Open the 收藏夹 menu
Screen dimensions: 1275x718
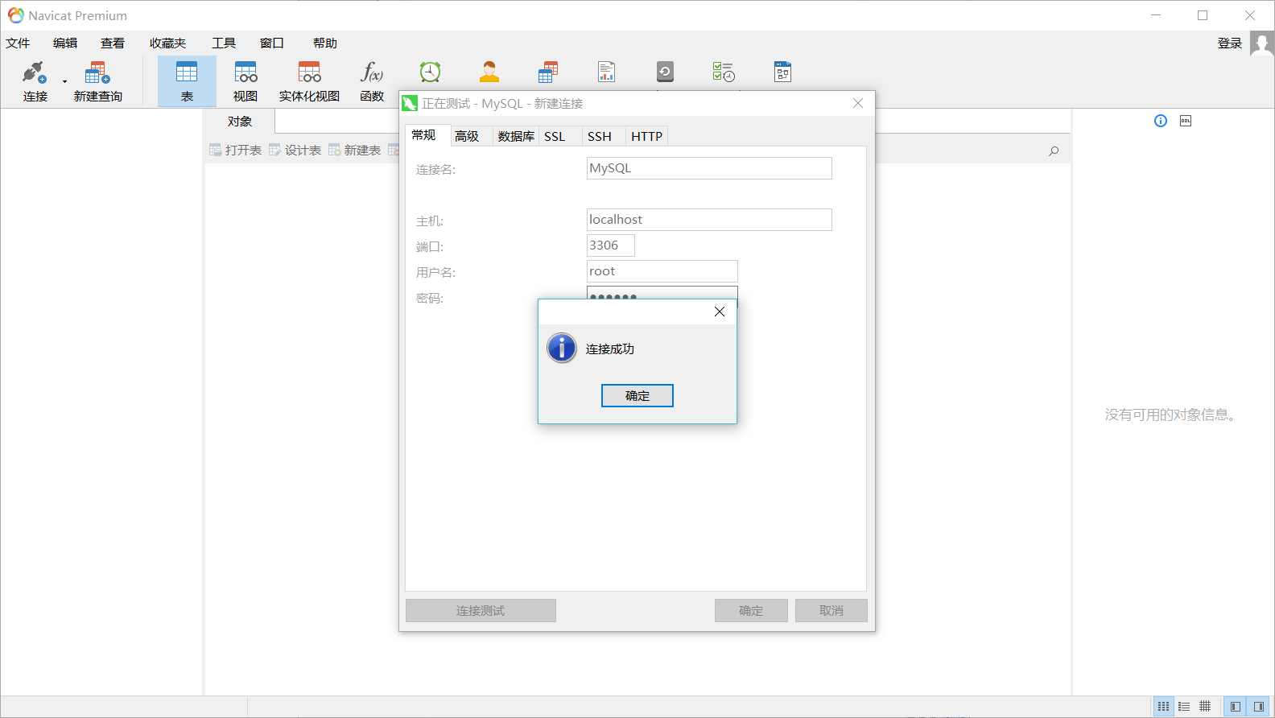click(x=167, y=43)
